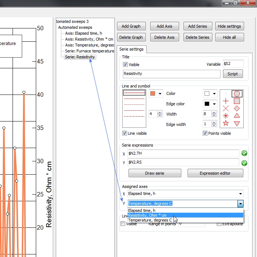Screen dimensions: 257x257
Task: Choose Resistivity, Ohm * cm from Y list
Action: (x=185, y=215)
